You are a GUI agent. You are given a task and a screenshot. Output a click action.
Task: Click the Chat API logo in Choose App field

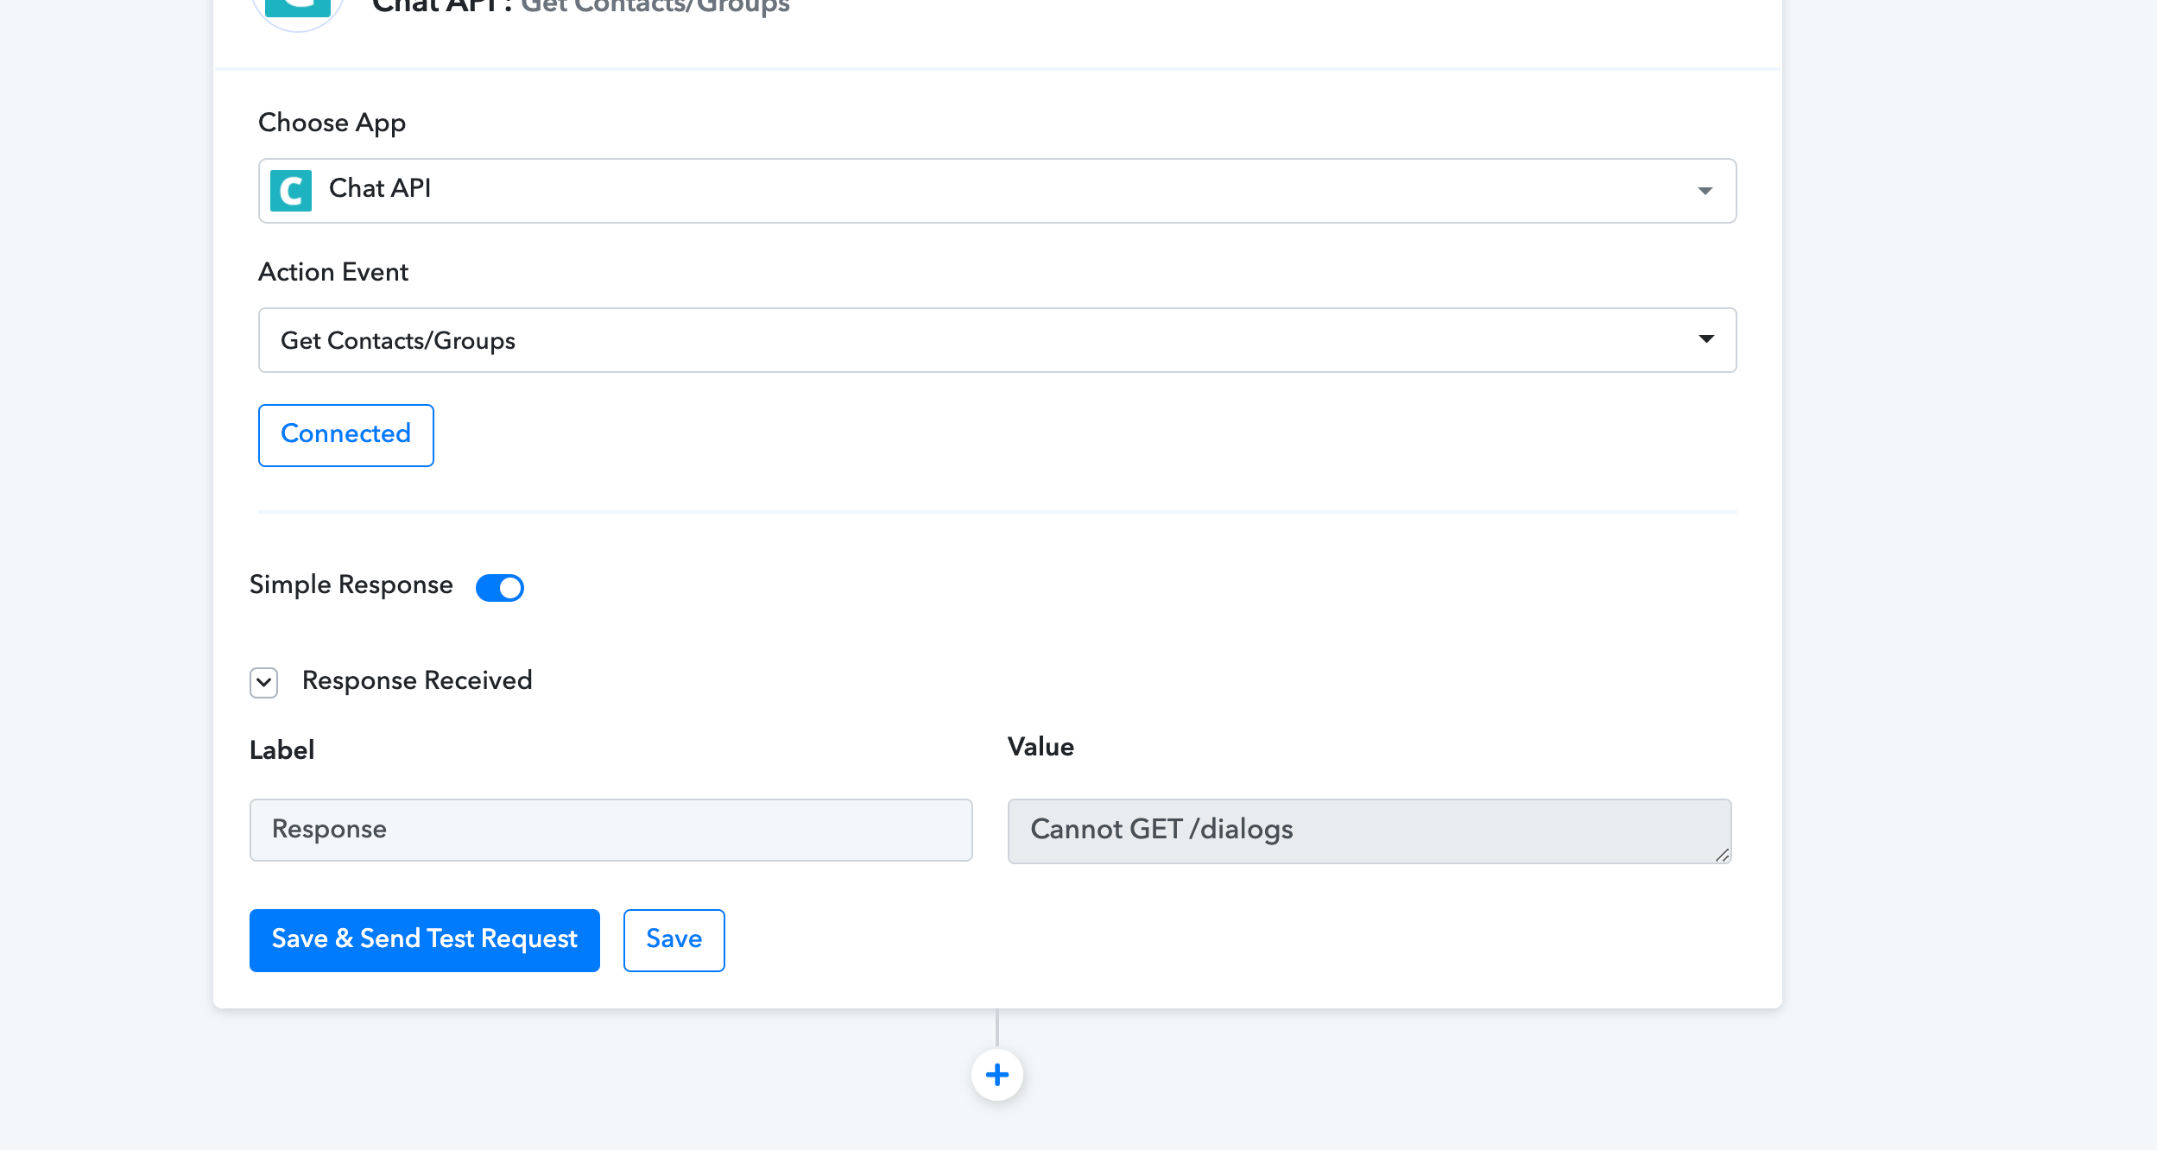[291, 191]
